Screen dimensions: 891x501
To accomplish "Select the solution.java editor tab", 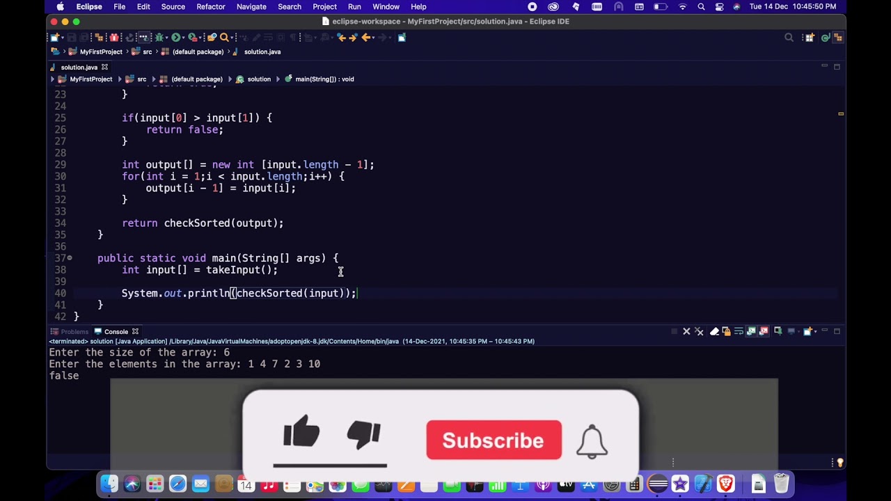I will 79,67.
